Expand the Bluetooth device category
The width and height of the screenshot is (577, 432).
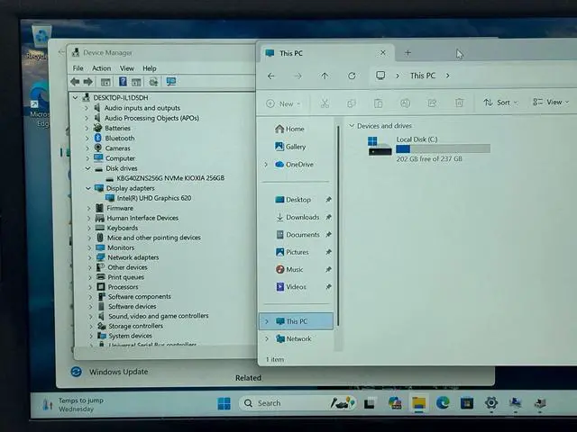pyautogui.click(x=88, y=139)
